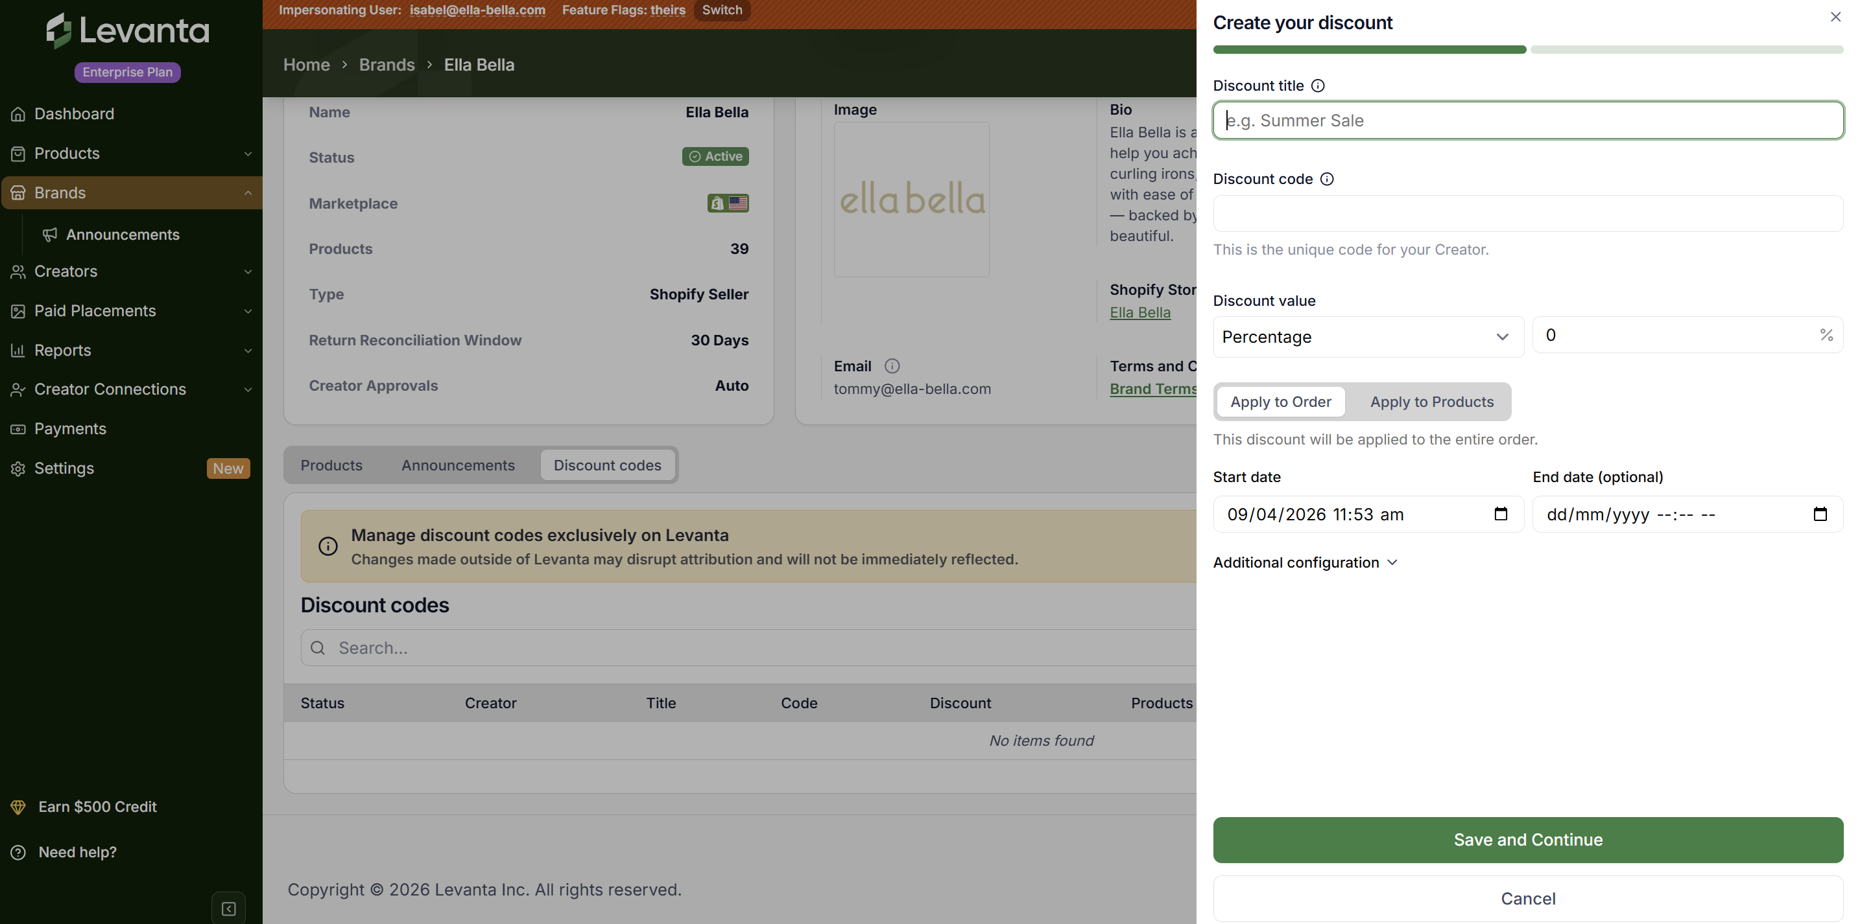Image resolution: width=1860 pixels, height=924 pixels.
Task: Open Dashboard from the sidebar
Action: point(75,114)
